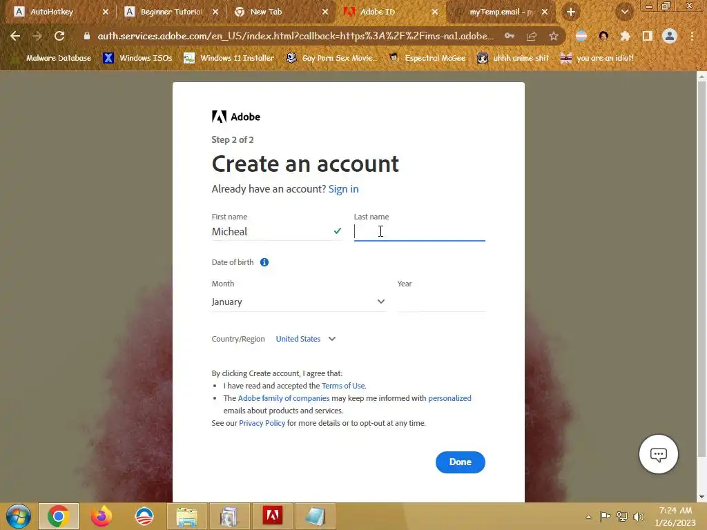Image resolution: width=707 pixels, height=530 pixels.
Task: Click the Last name input field
Action: tap(419, 232)
